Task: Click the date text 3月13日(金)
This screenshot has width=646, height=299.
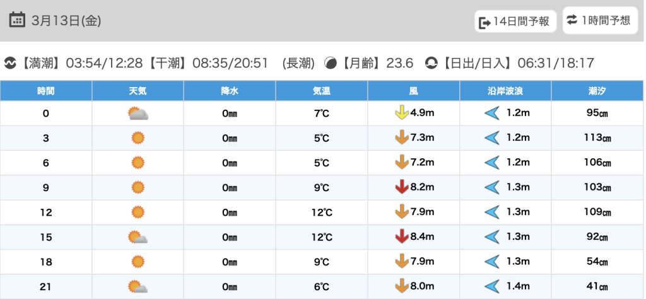Action: tap(66, 20)
